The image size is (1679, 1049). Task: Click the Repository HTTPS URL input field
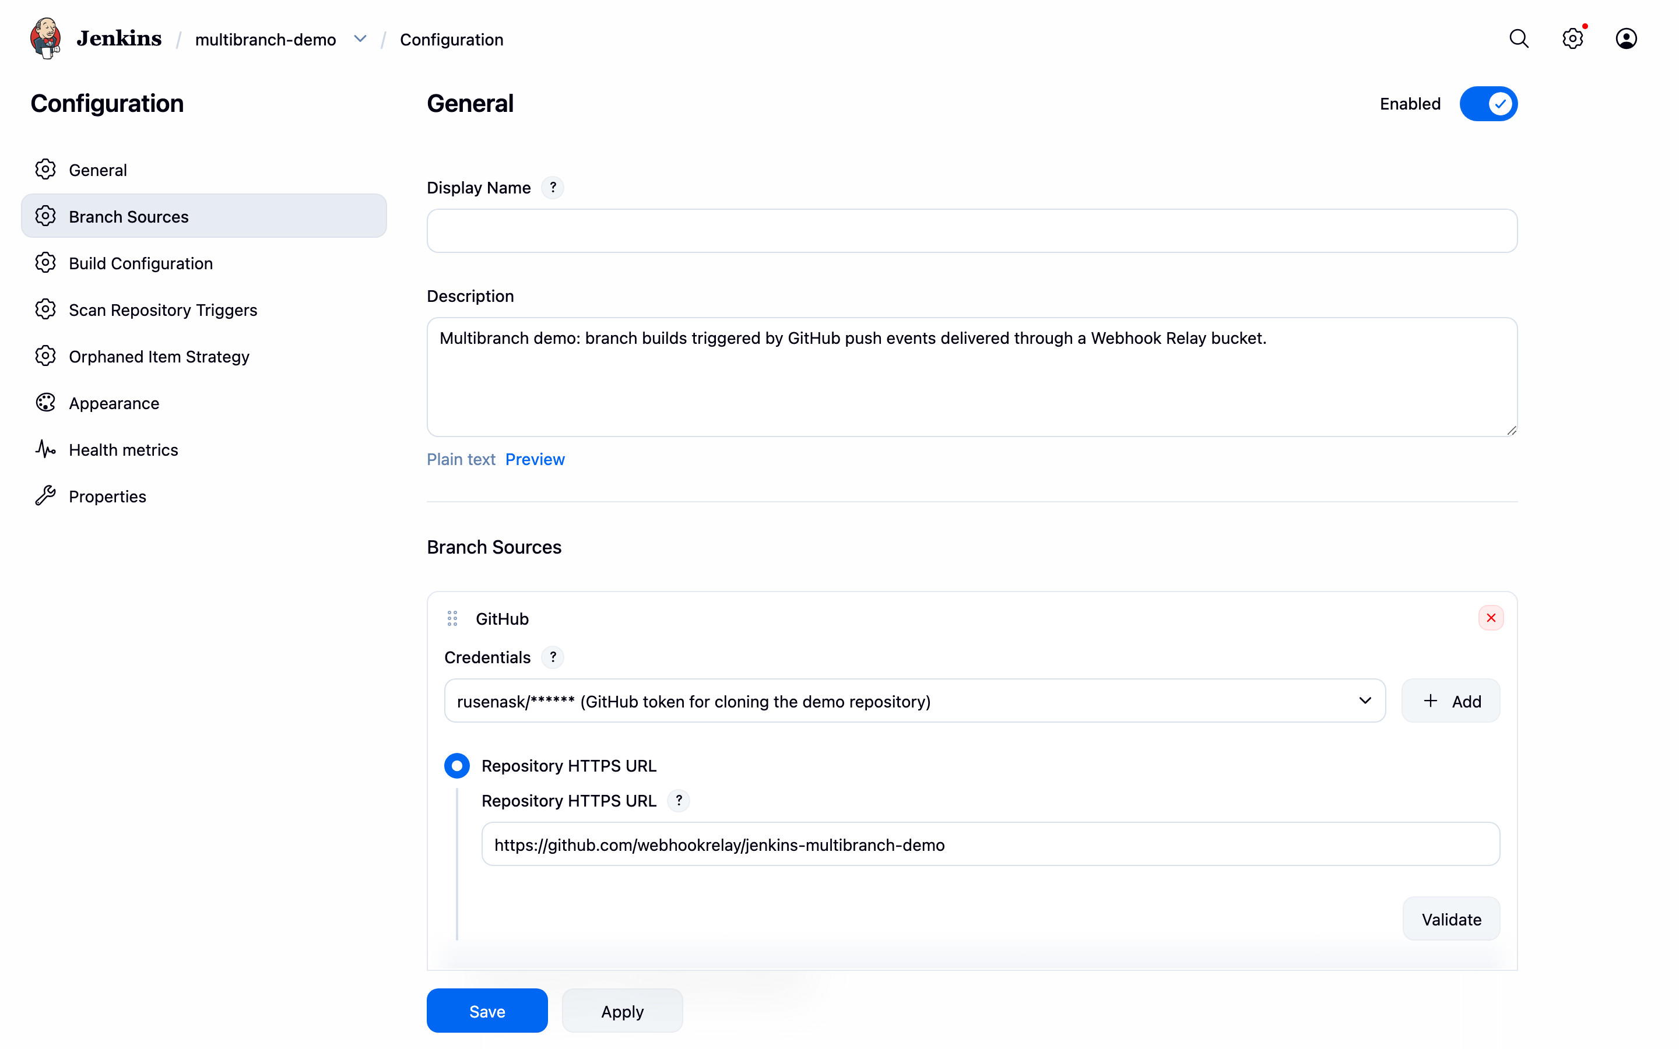990,844
